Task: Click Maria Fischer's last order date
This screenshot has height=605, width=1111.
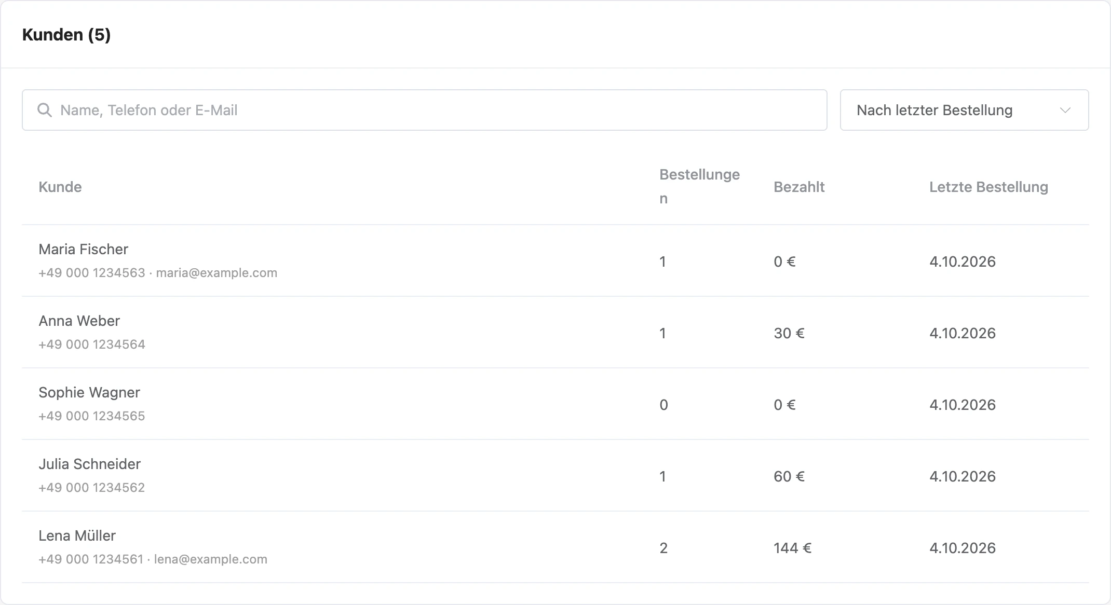Action: coord(963,262)
